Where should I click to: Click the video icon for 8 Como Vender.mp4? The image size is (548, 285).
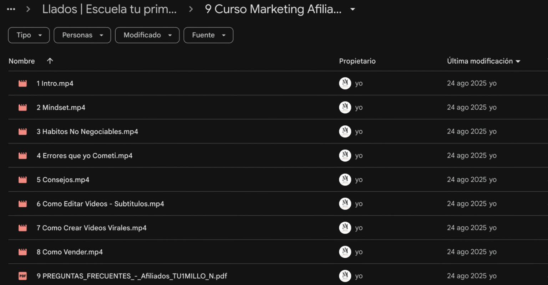[22, 252]
